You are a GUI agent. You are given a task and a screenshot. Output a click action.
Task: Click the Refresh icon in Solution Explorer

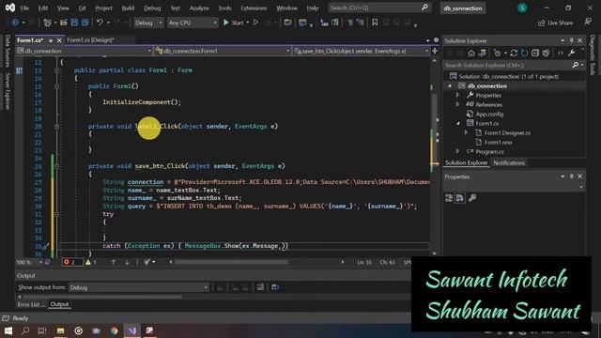(x=524, y=53)
